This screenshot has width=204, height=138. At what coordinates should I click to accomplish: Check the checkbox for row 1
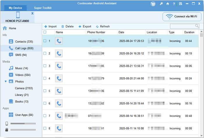pyautogui.click(x=45, y=41)
